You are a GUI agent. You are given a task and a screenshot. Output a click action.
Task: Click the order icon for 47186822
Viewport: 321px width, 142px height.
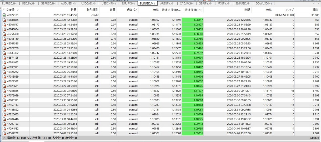point(4,110)
